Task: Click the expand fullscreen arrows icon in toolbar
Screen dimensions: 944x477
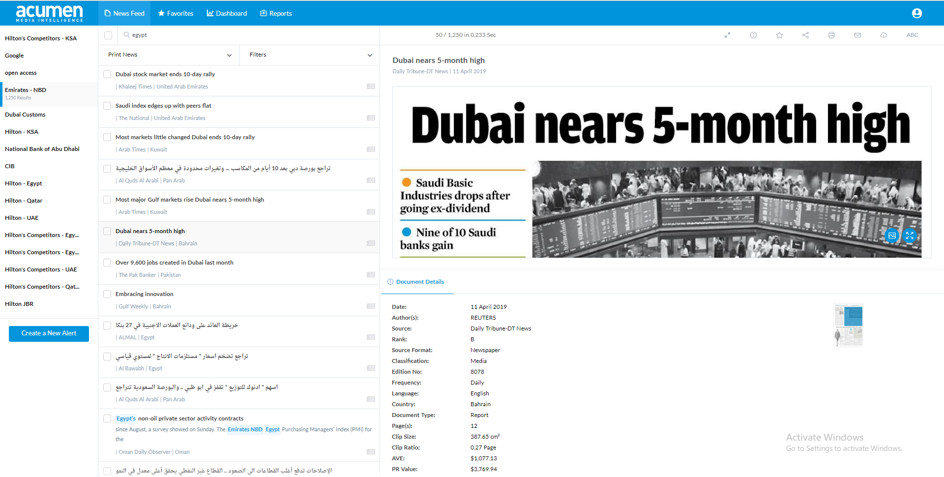Action: 727,35
